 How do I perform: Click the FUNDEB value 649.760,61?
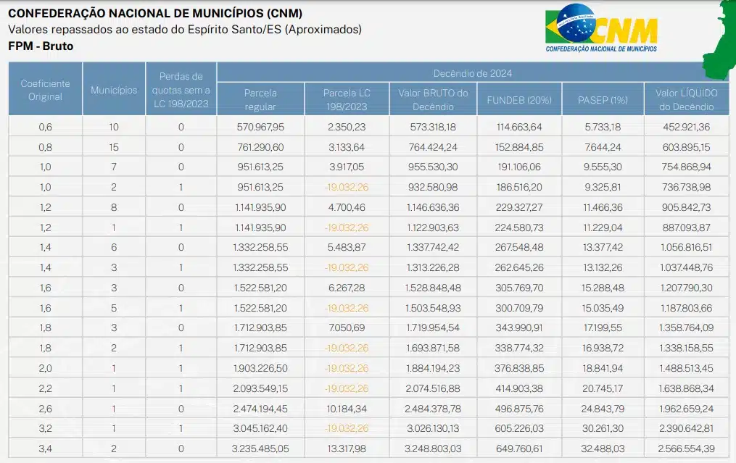tap(518, 449)
